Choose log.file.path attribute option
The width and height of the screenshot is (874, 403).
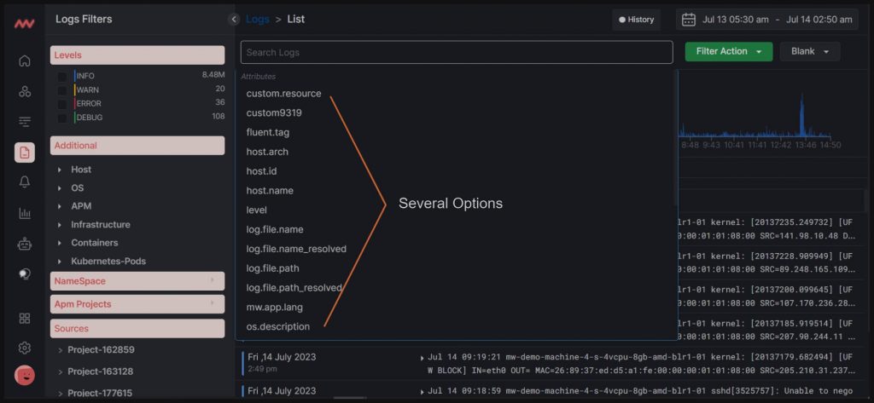click(x=272, y=268)
